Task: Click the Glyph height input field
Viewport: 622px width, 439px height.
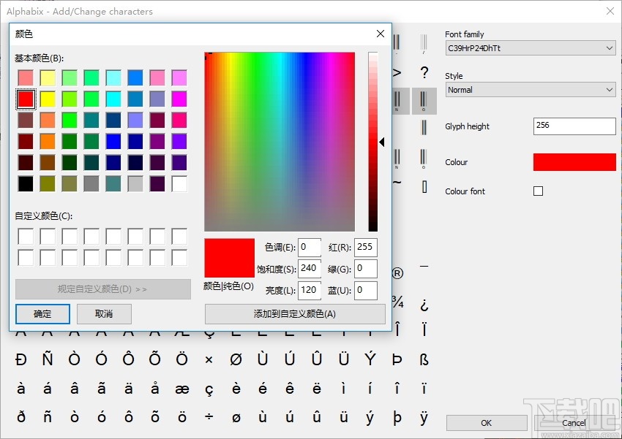Action: (x=574, y=126)
